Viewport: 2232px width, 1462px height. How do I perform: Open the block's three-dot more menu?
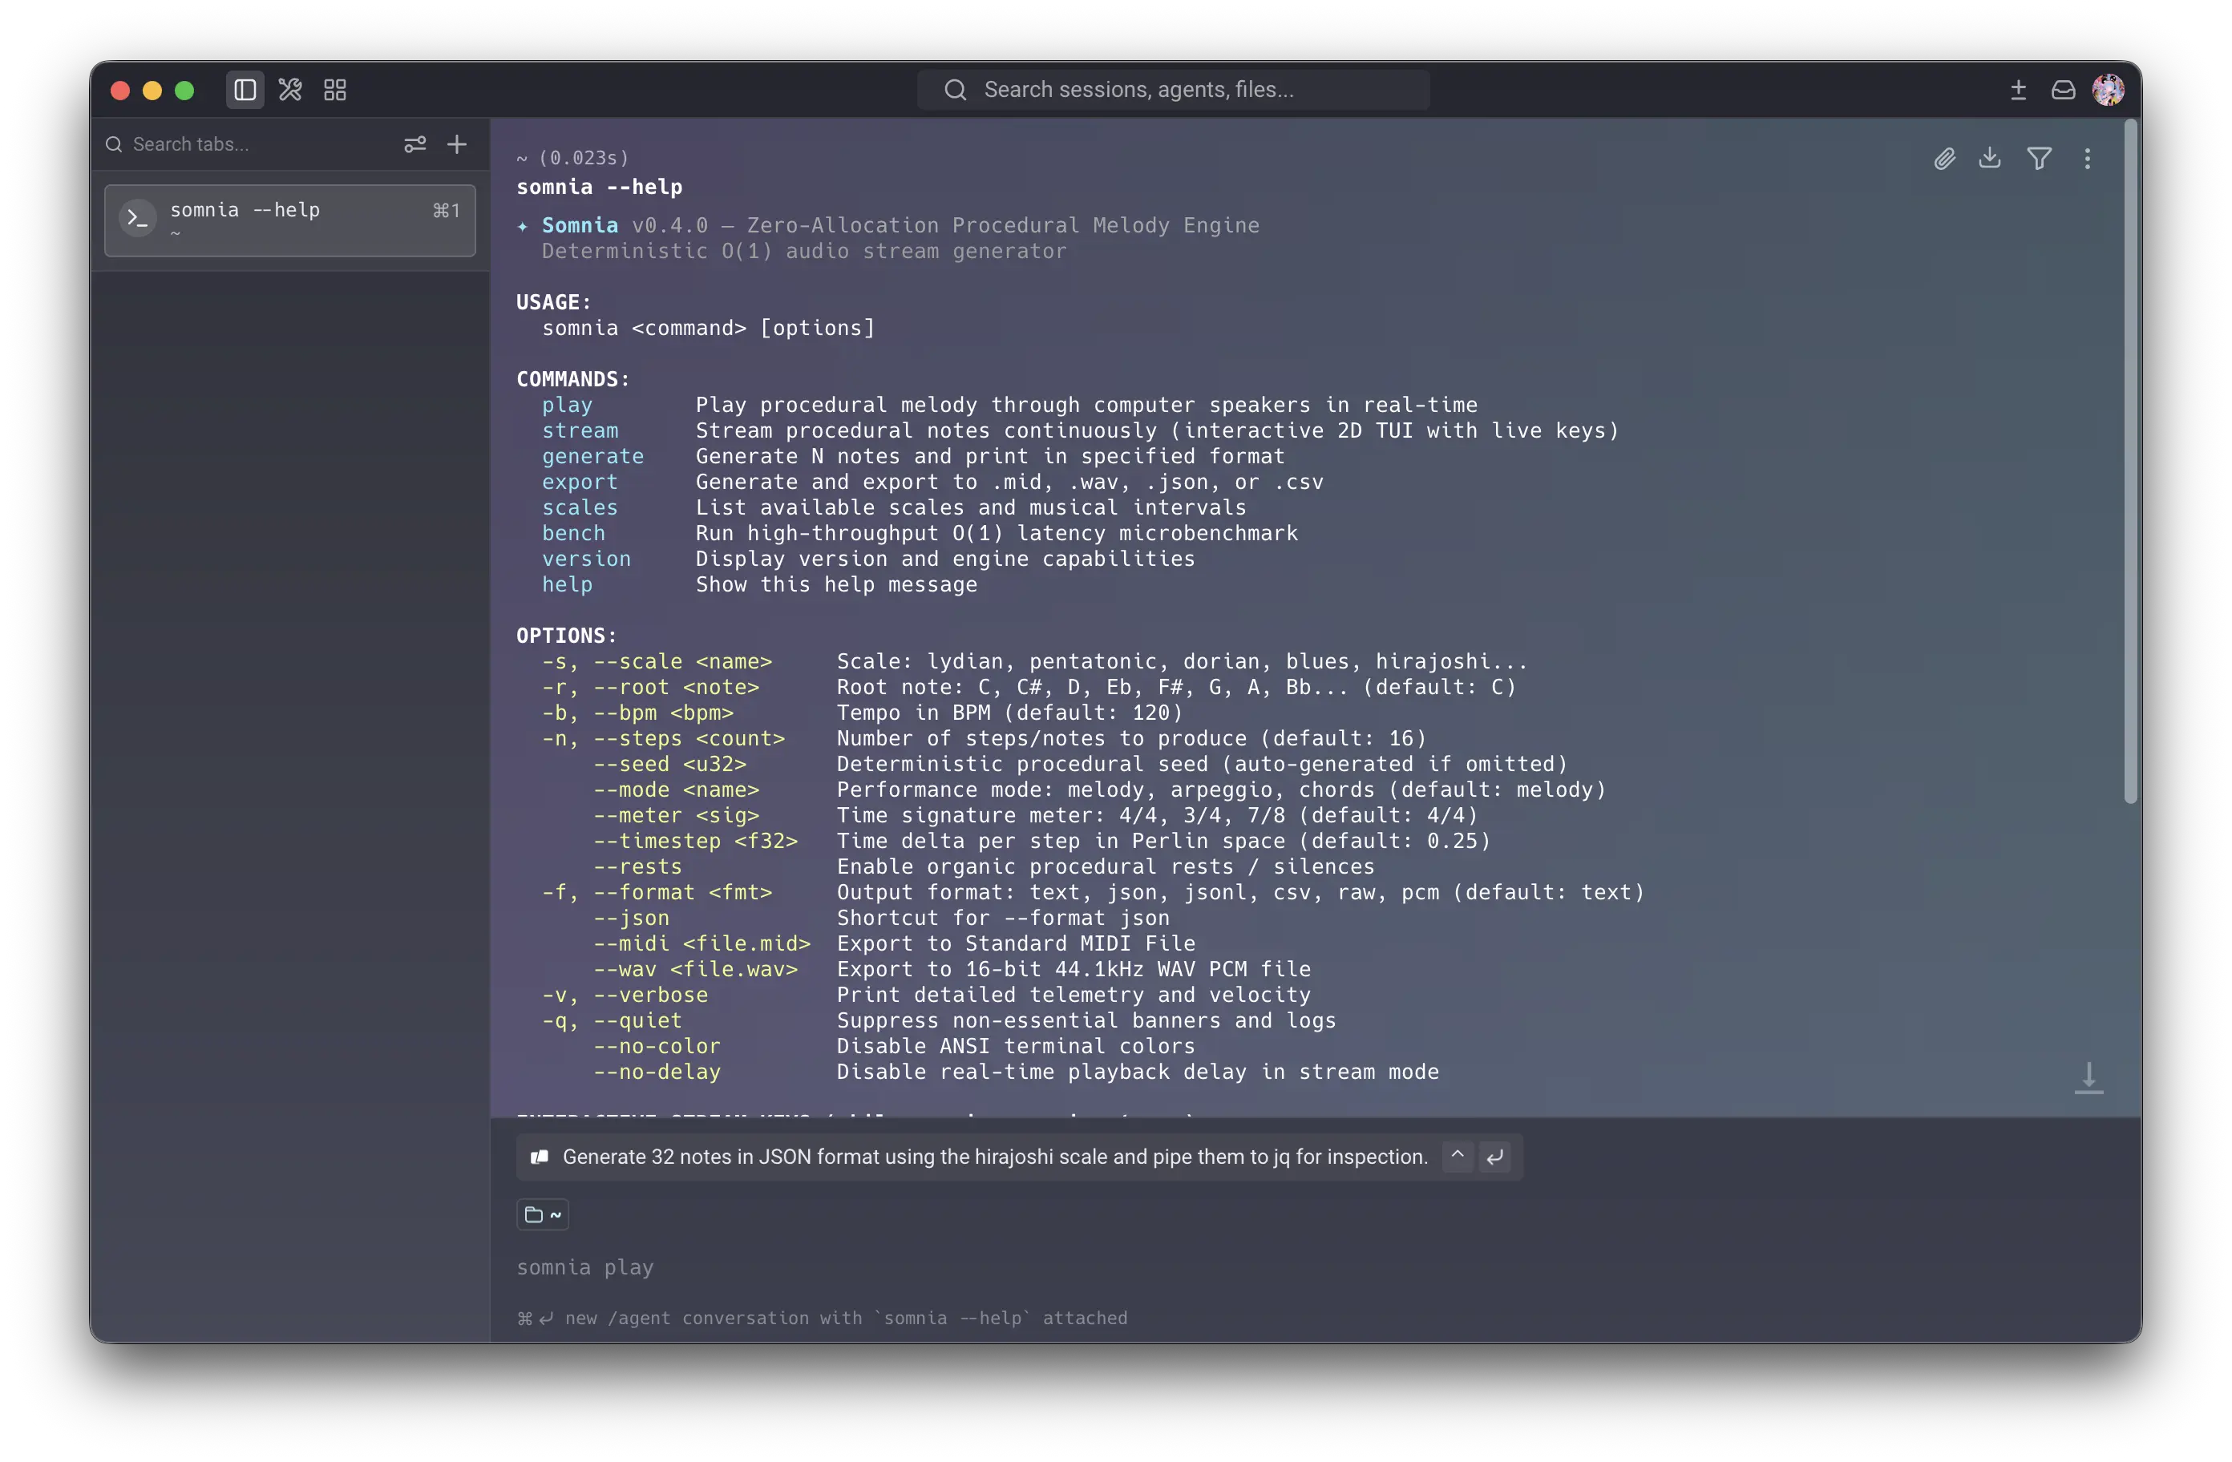(2088, 159)
